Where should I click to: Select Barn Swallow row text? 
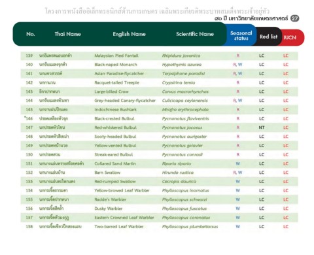pos(107,173)
